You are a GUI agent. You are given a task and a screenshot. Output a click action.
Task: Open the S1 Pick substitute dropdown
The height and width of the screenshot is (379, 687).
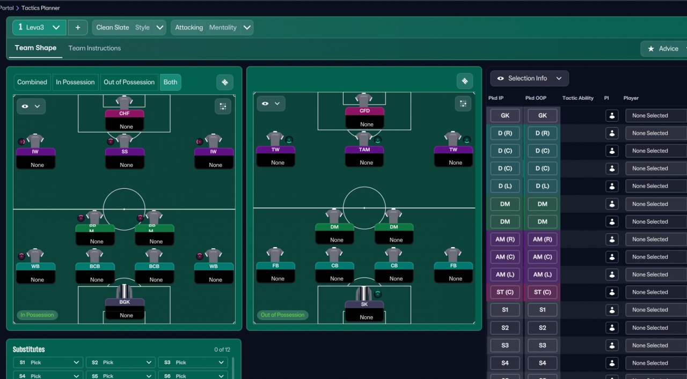click(x=48, y=362)
